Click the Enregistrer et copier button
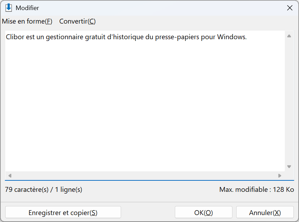The image size is (299, 222). click(63, 212)
